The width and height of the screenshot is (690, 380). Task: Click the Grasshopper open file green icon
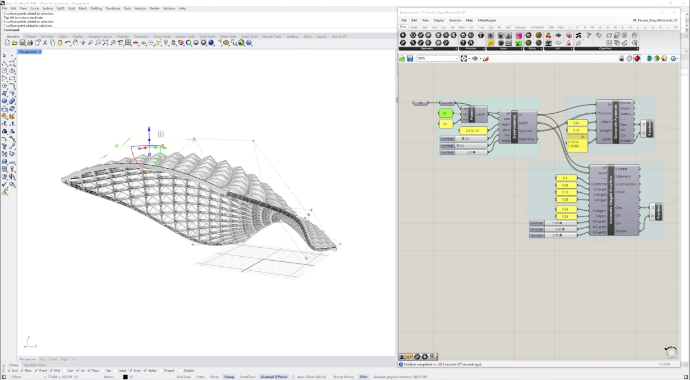click(x=402, y=58)
